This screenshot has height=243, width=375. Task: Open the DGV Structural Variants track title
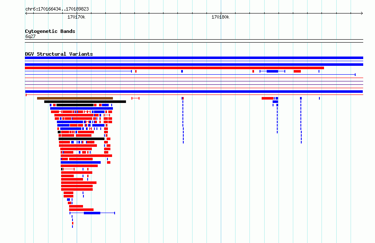tap(59, 54)
